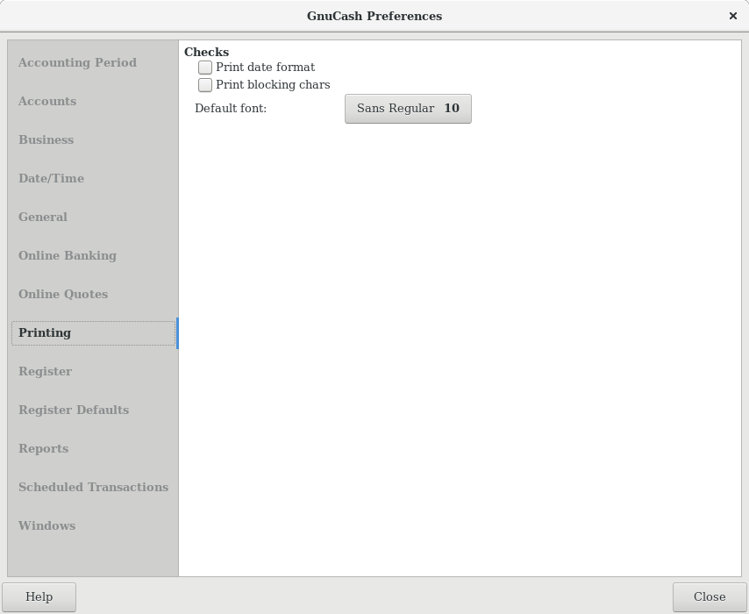Click the 'GnuCash Preferences' title text
This screenshot has height=614, width=749.
pyautogui.click(x=374, y=17)
